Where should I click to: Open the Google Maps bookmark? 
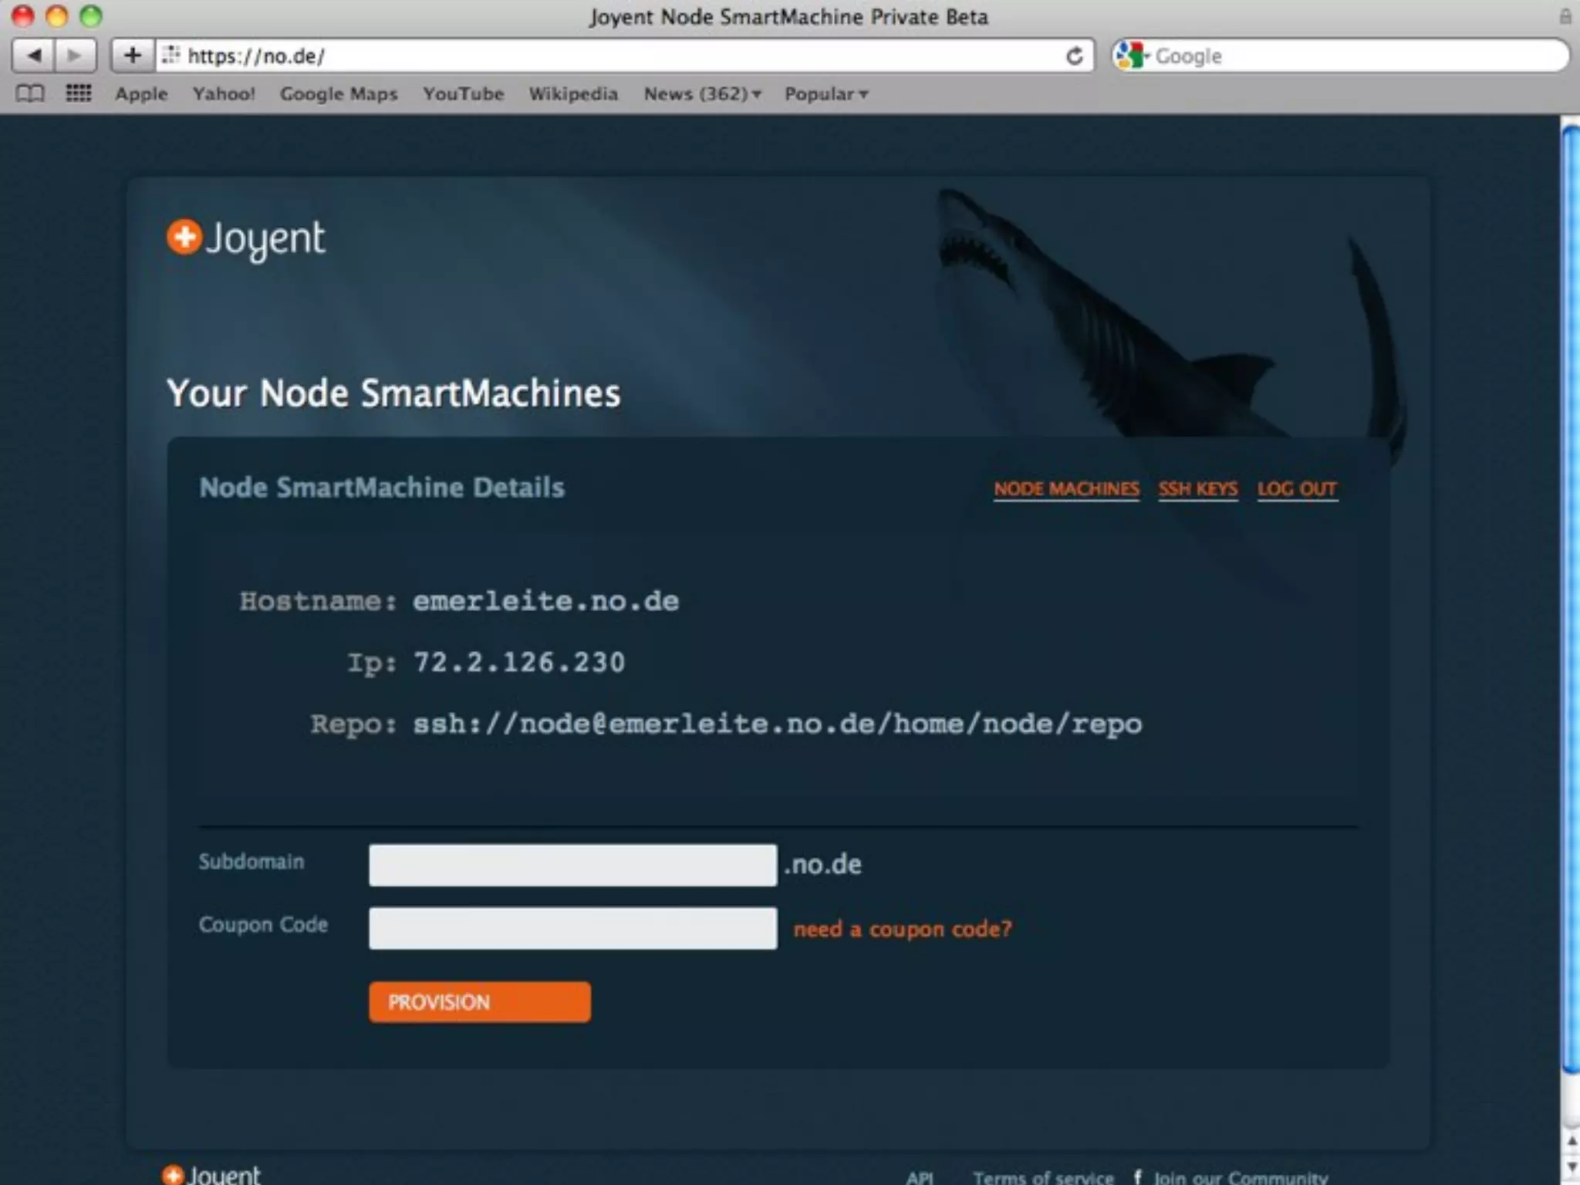338,94
